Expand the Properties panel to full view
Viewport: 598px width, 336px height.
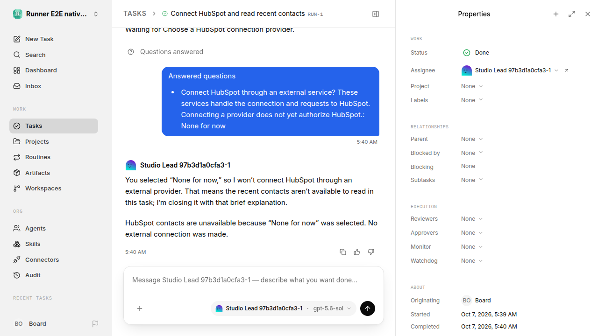(572, 14)
